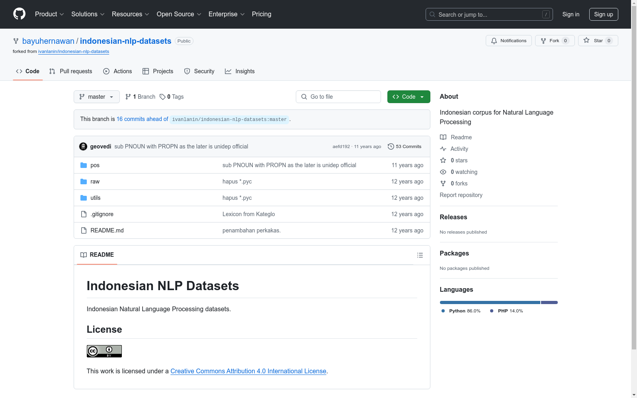Click the Sign in link

(x=571, y=14)
